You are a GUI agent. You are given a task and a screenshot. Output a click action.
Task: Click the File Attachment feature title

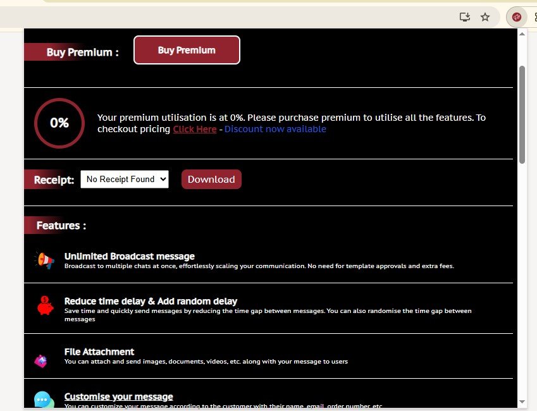pyautogui.click(x=99, y=352)
